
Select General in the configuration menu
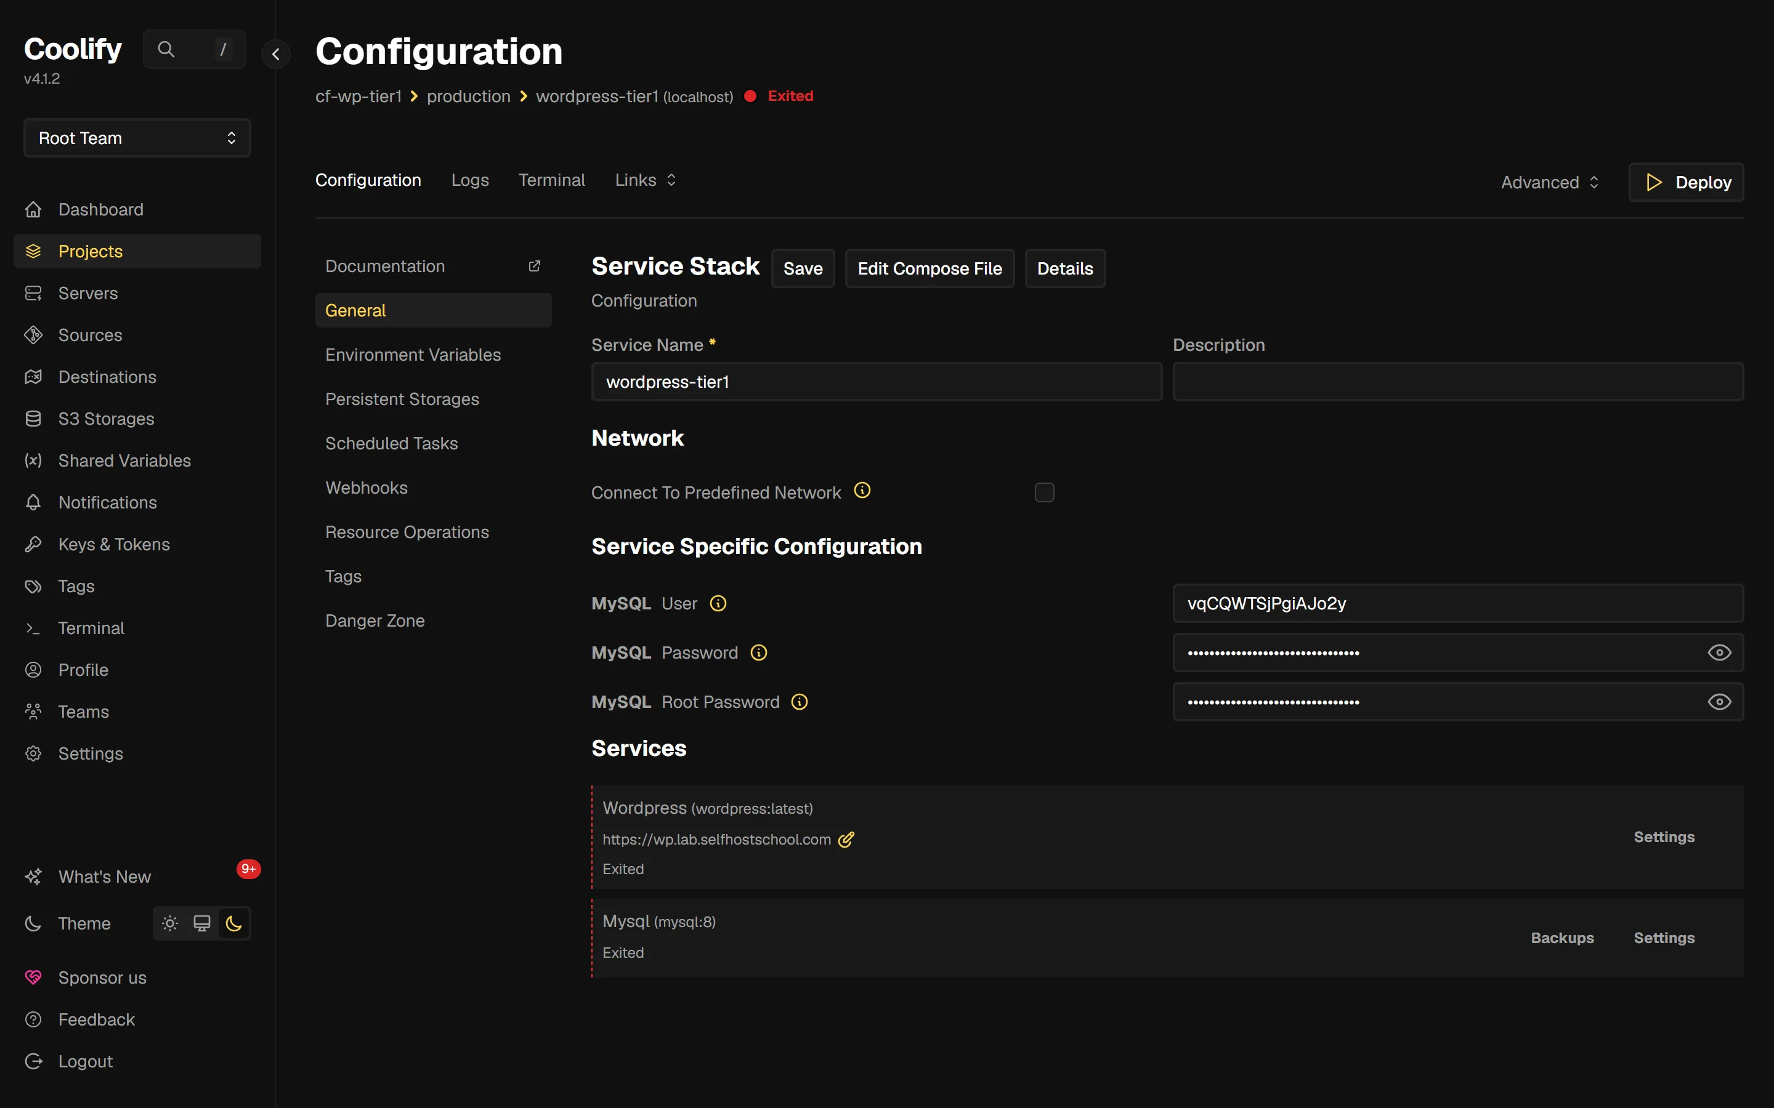pos(433,311)
